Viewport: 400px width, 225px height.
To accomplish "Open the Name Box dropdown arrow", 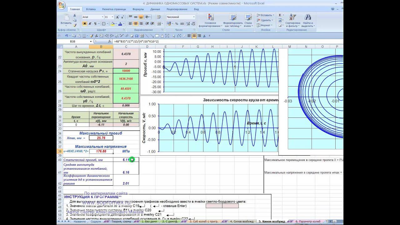I will pyautogui.click(x=91, y=41).
